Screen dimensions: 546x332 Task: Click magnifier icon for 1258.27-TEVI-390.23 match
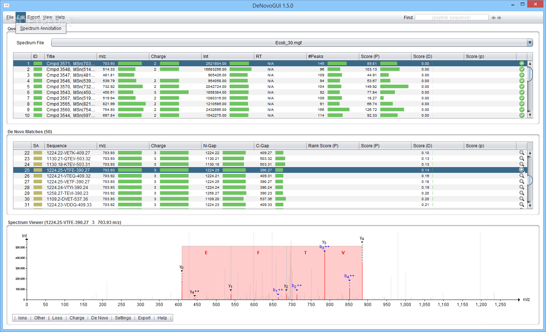[521, 193]
